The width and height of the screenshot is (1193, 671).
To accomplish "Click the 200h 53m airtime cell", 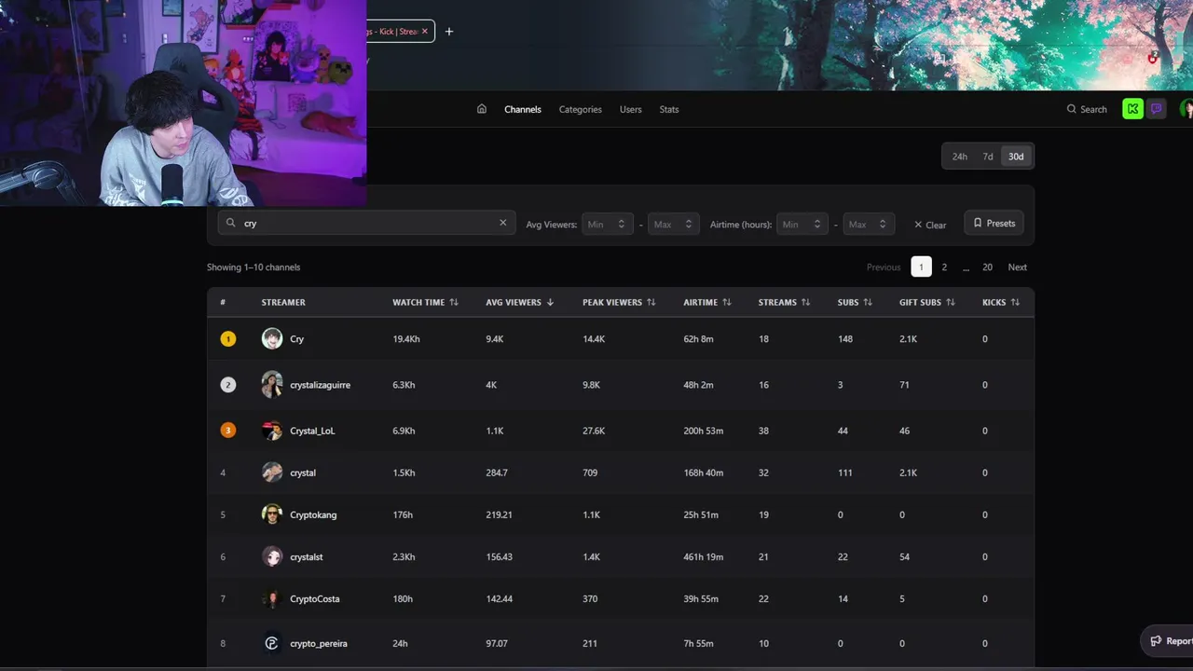I will [704, 431].
